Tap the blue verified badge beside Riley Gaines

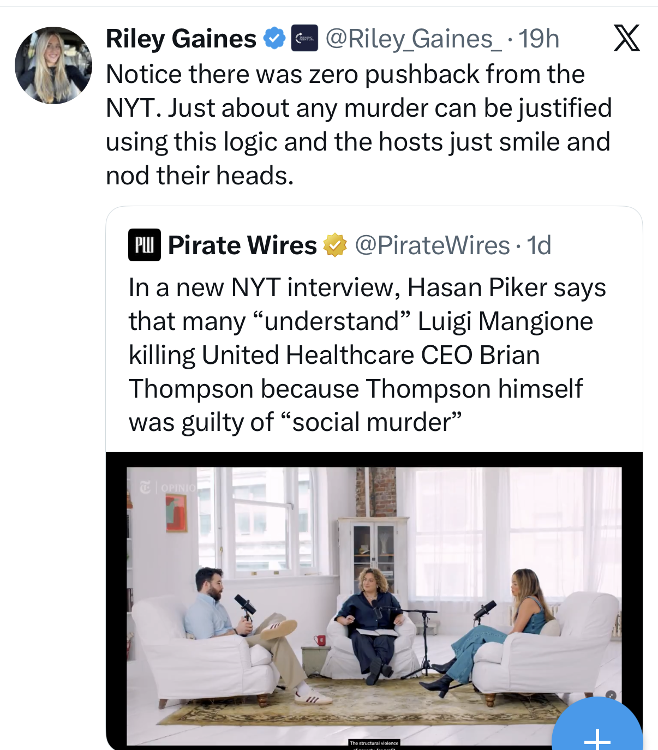click(274, 39)
